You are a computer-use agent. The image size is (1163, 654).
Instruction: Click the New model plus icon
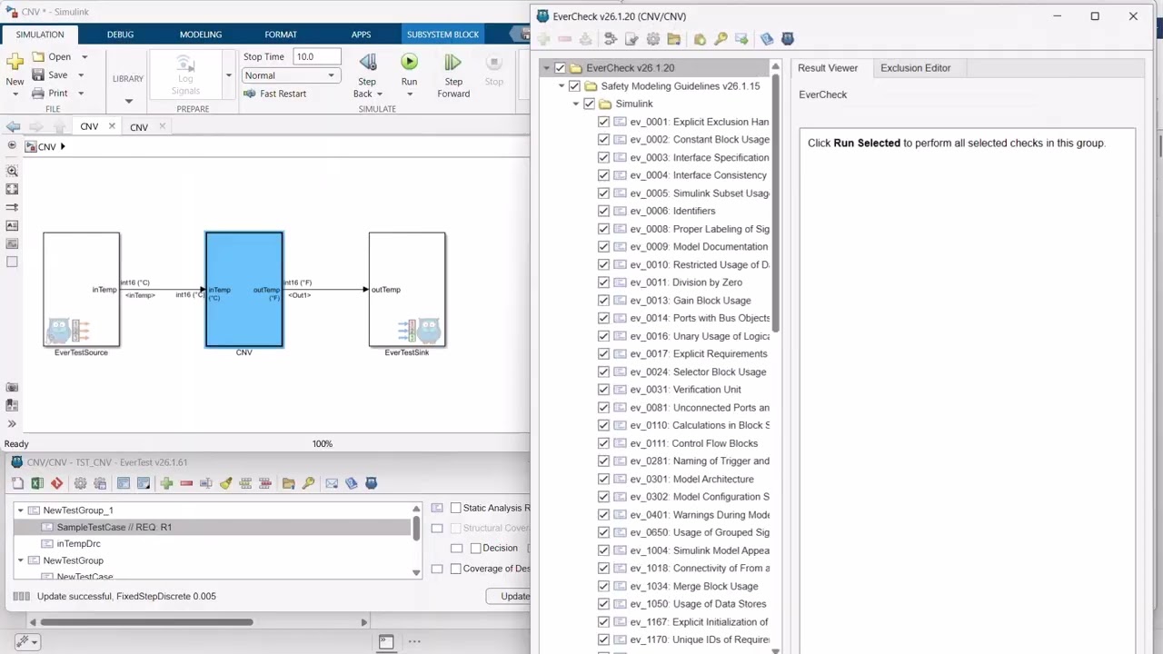(15, 62)
